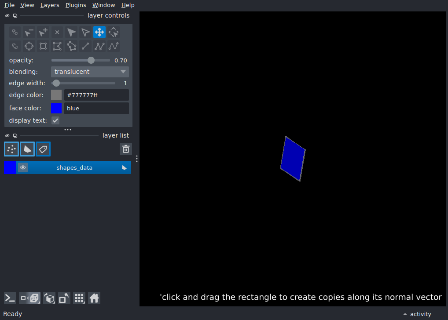Viewport: 448px width, 320px height.
Task: Click the edge color #777777ff input field
Action: (x=96, y=95)
